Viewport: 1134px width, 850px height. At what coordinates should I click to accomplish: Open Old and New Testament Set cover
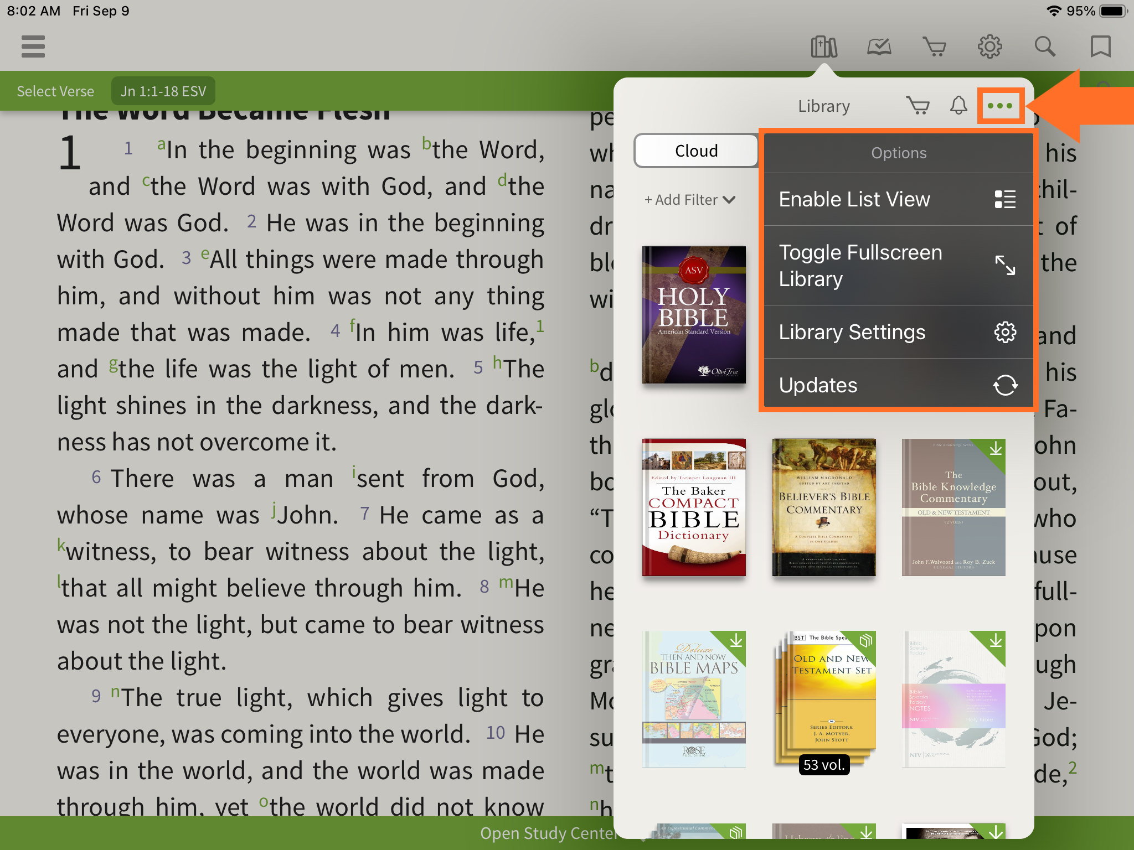coord(824,699)
